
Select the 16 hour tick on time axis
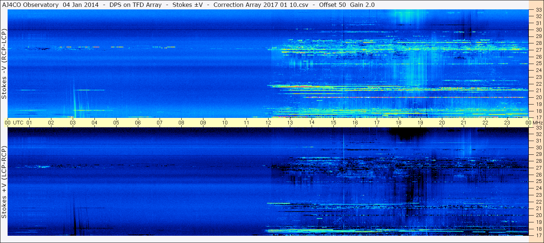[x=355, y=123]
